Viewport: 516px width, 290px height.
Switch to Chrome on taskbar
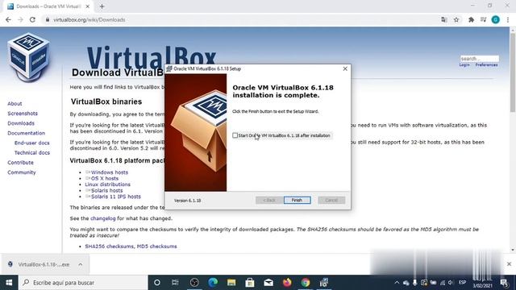306,283
